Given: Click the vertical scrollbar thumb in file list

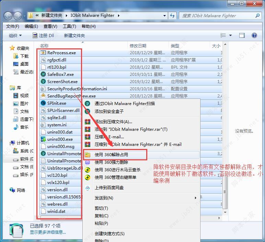Looking at the screenshot, I should tap(225, 192).
